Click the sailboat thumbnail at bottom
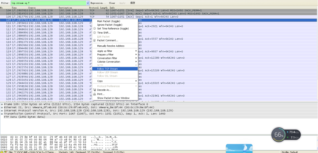Screen dimensions: 318x153 (x=239, y=149)
